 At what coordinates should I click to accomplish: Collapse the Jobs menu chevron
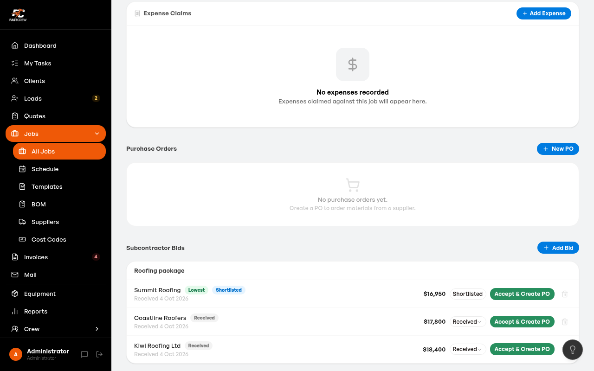(97, 134)
